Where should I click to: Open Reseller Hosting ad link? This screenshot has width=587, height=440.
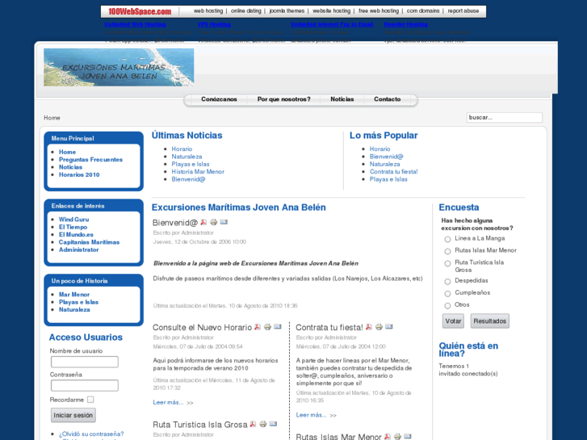[406, 24]
